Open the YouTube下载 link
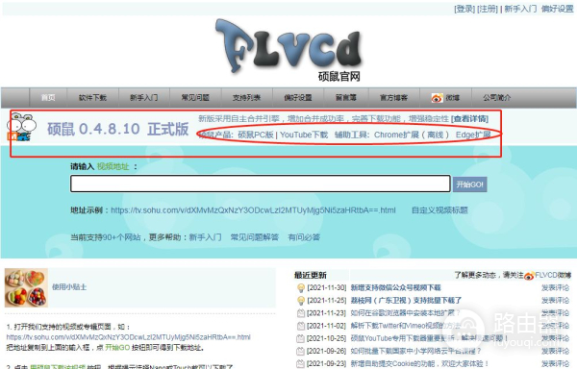The image size is (577, 369). 304,135
